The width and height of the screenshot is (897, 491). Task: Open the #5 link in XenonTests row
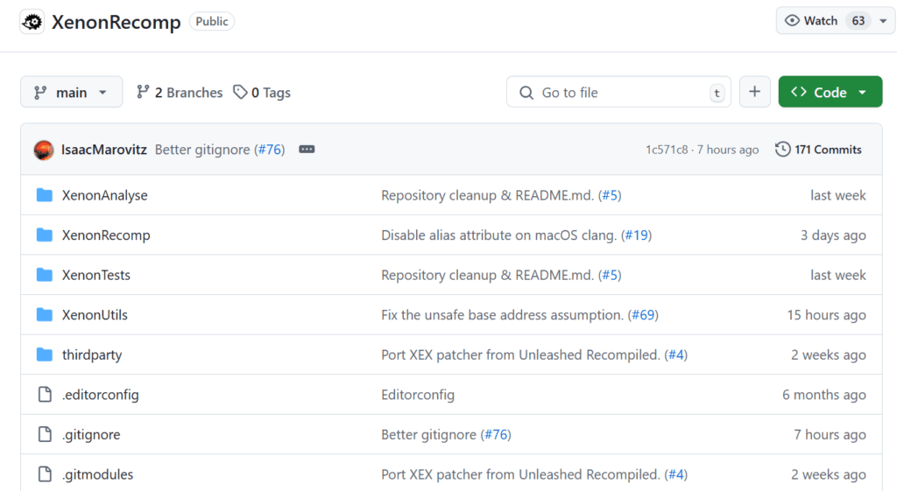(x=610, y=275)
